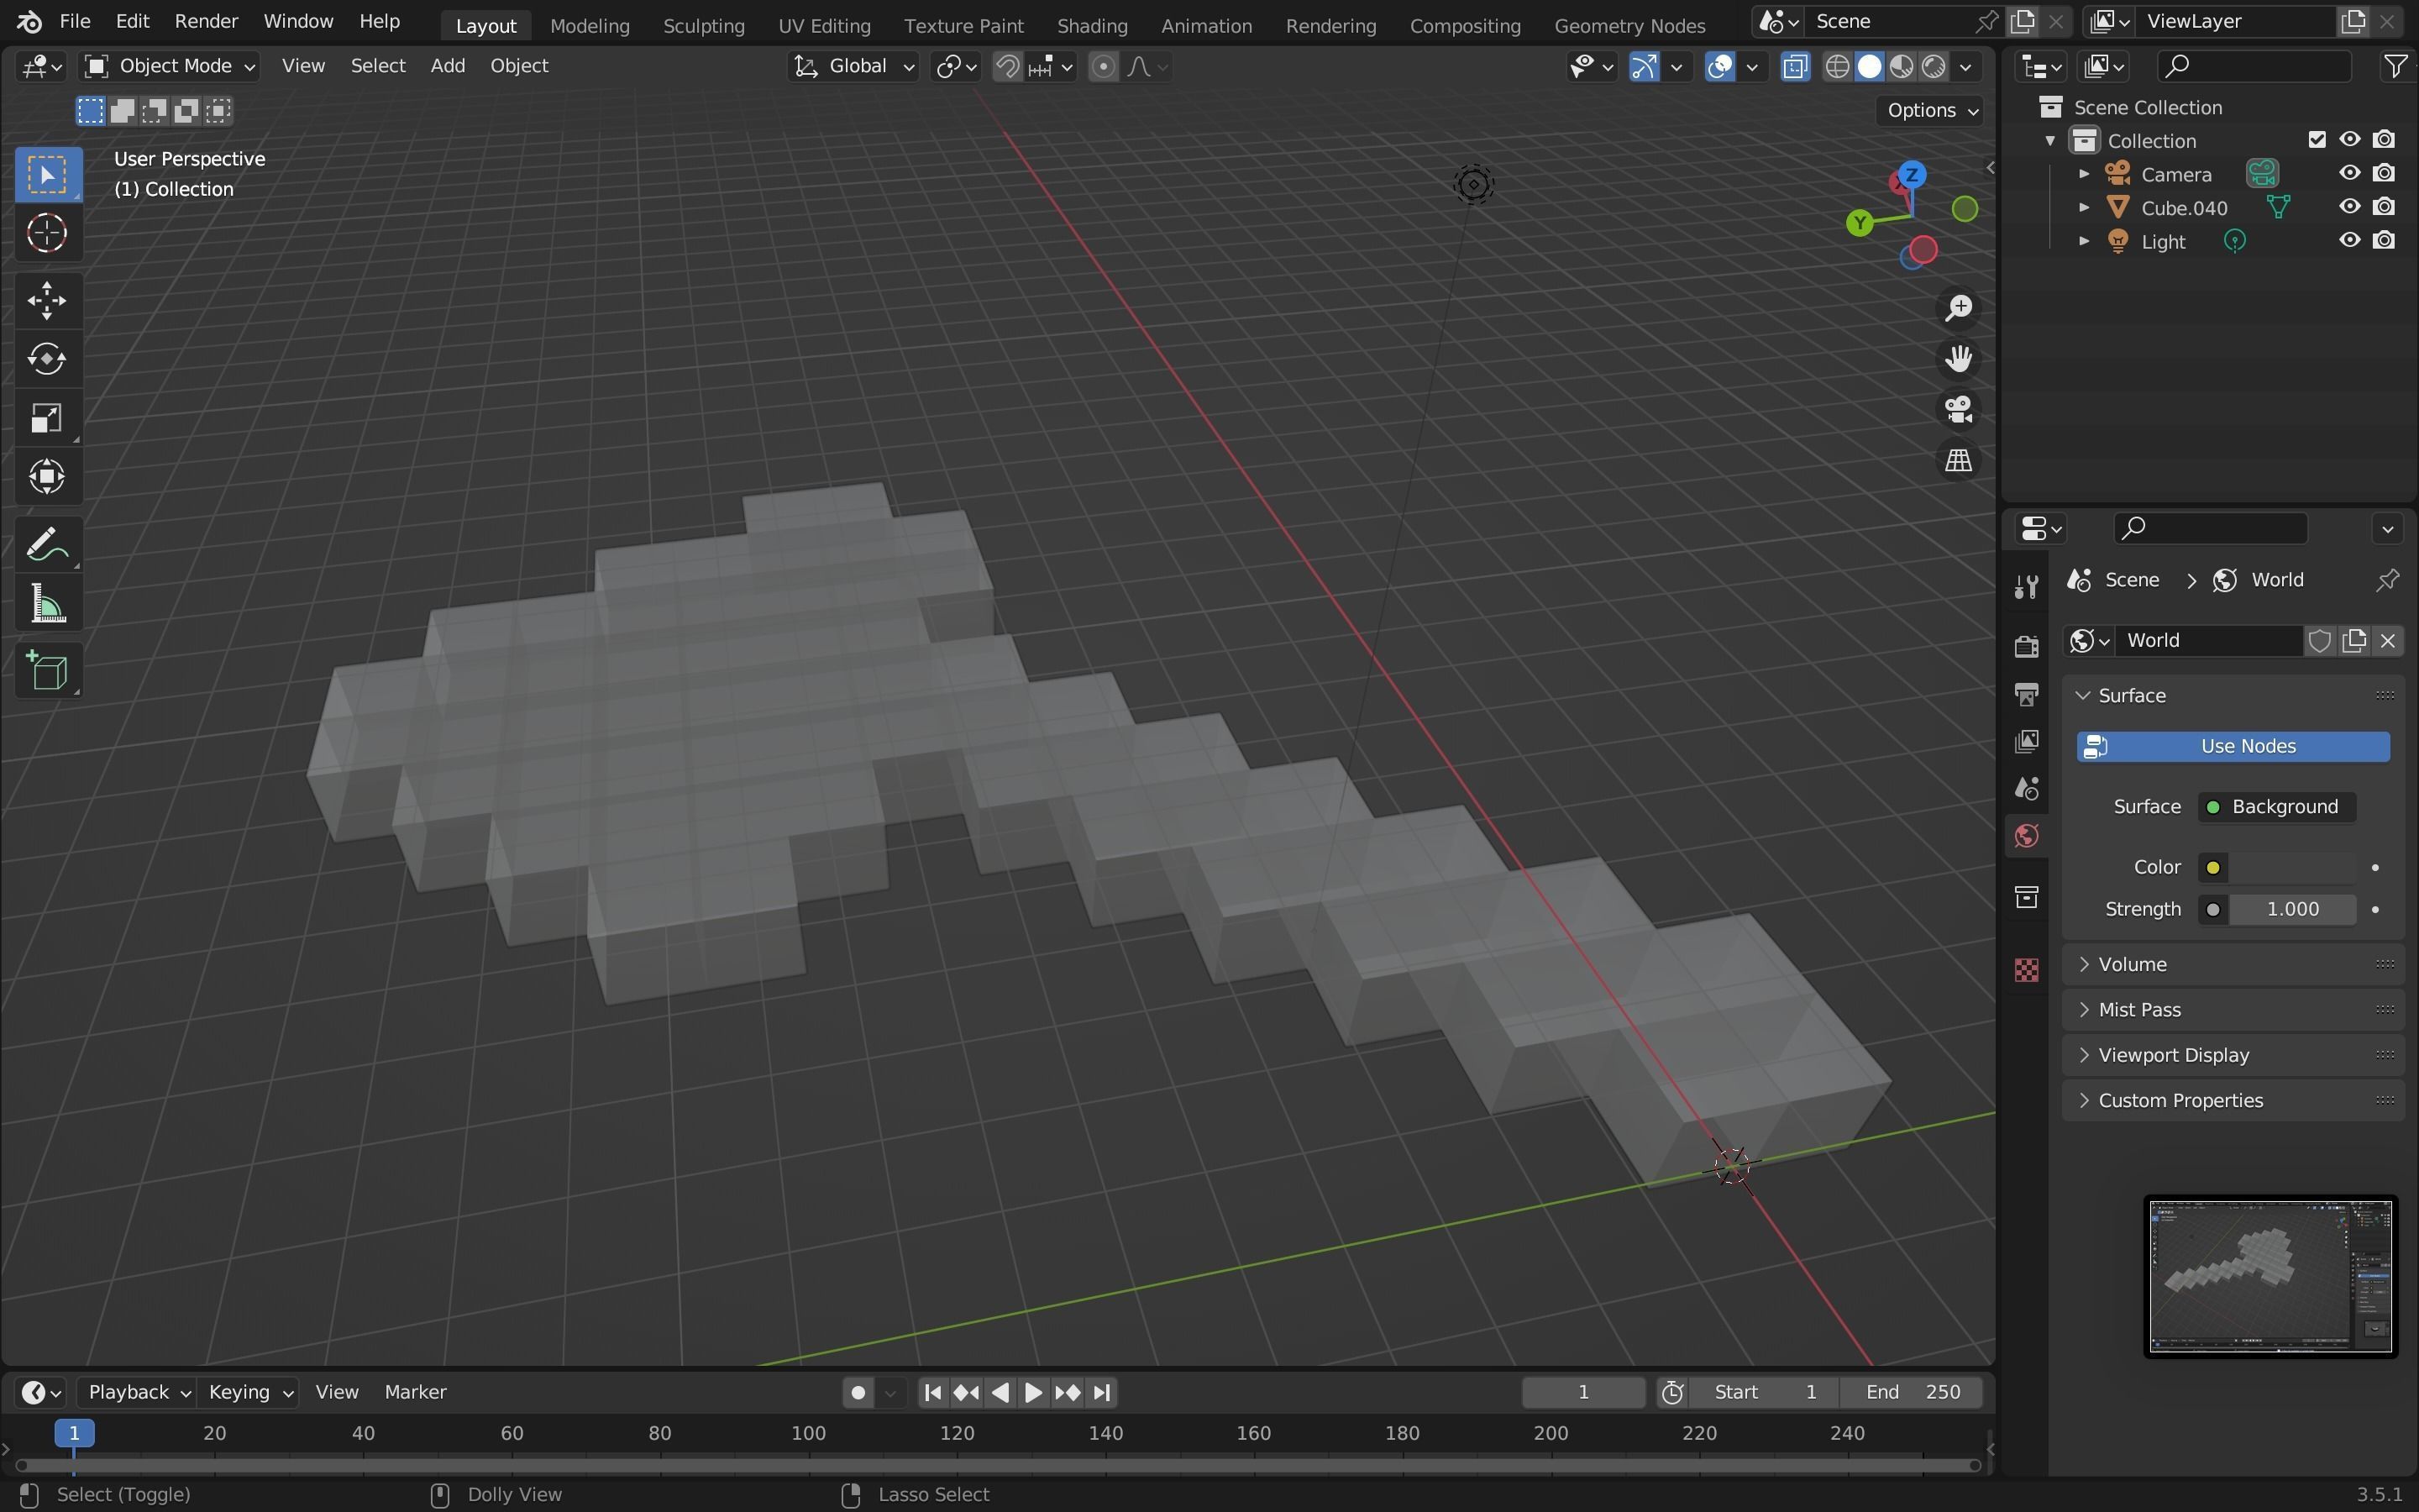Screen dimensions: 2419x1512
Task: Select the Rotate tool
Action: coord(47,359)
